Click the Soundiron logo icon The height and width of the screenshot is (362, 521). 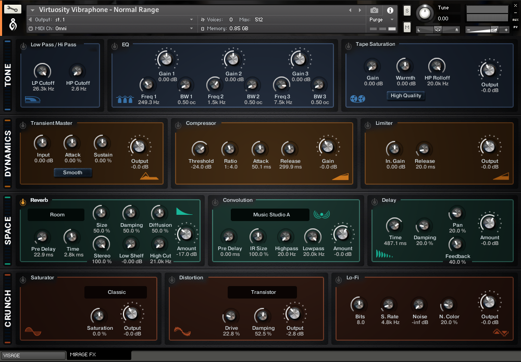13,24
